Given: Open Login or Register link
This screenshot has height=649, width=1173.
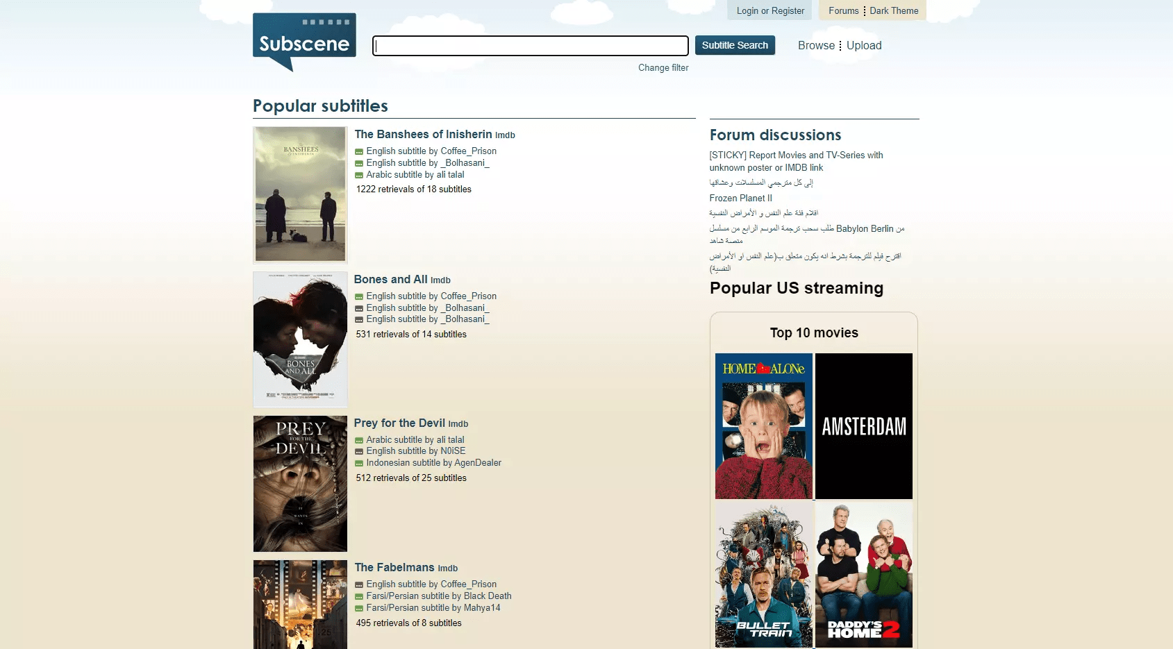Looking at the screenshot, I should [770, 10].
